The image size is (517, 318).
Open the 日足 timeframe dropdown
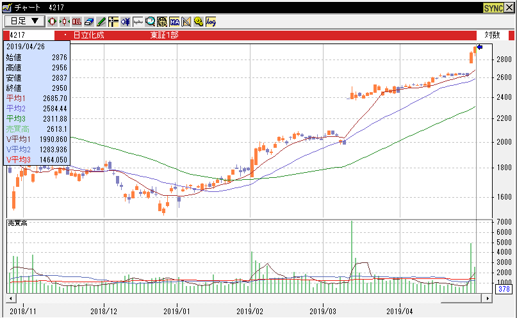24,21
